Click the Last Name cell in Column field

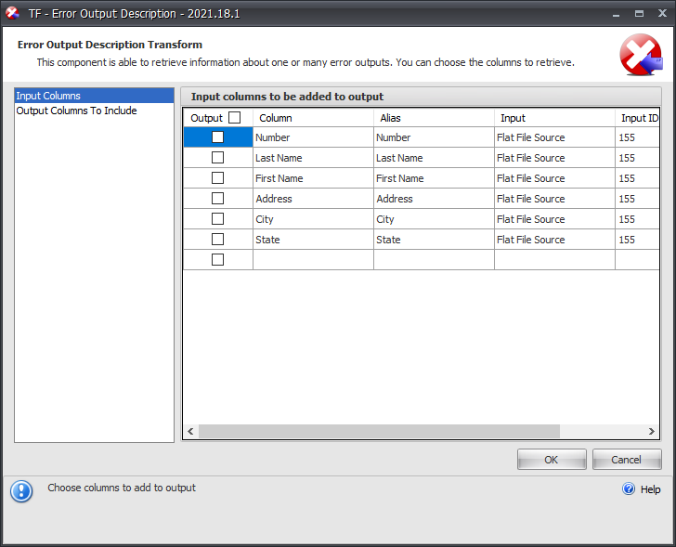coord(313,157)
